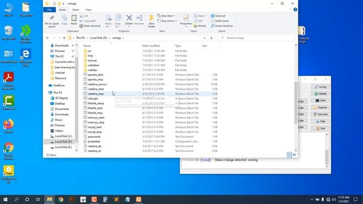Image resolution: width=363 pixels, height=204 pixels.
Task: Click Quit button in XAMPP panel
Action: pos(320,128)
